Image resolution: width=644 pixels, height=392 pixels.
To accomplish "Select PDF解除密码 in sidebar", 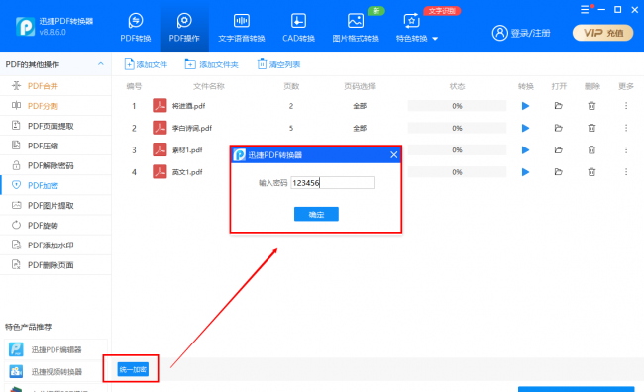I will coord(55,165).
